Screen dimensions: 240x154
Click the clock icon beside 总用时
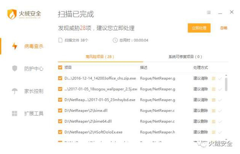(115, 40)
